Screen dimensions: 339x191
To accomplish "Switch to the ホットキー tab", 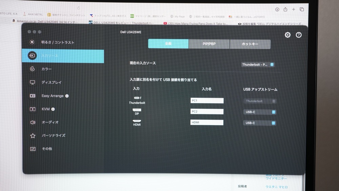I will coord(250,44).
